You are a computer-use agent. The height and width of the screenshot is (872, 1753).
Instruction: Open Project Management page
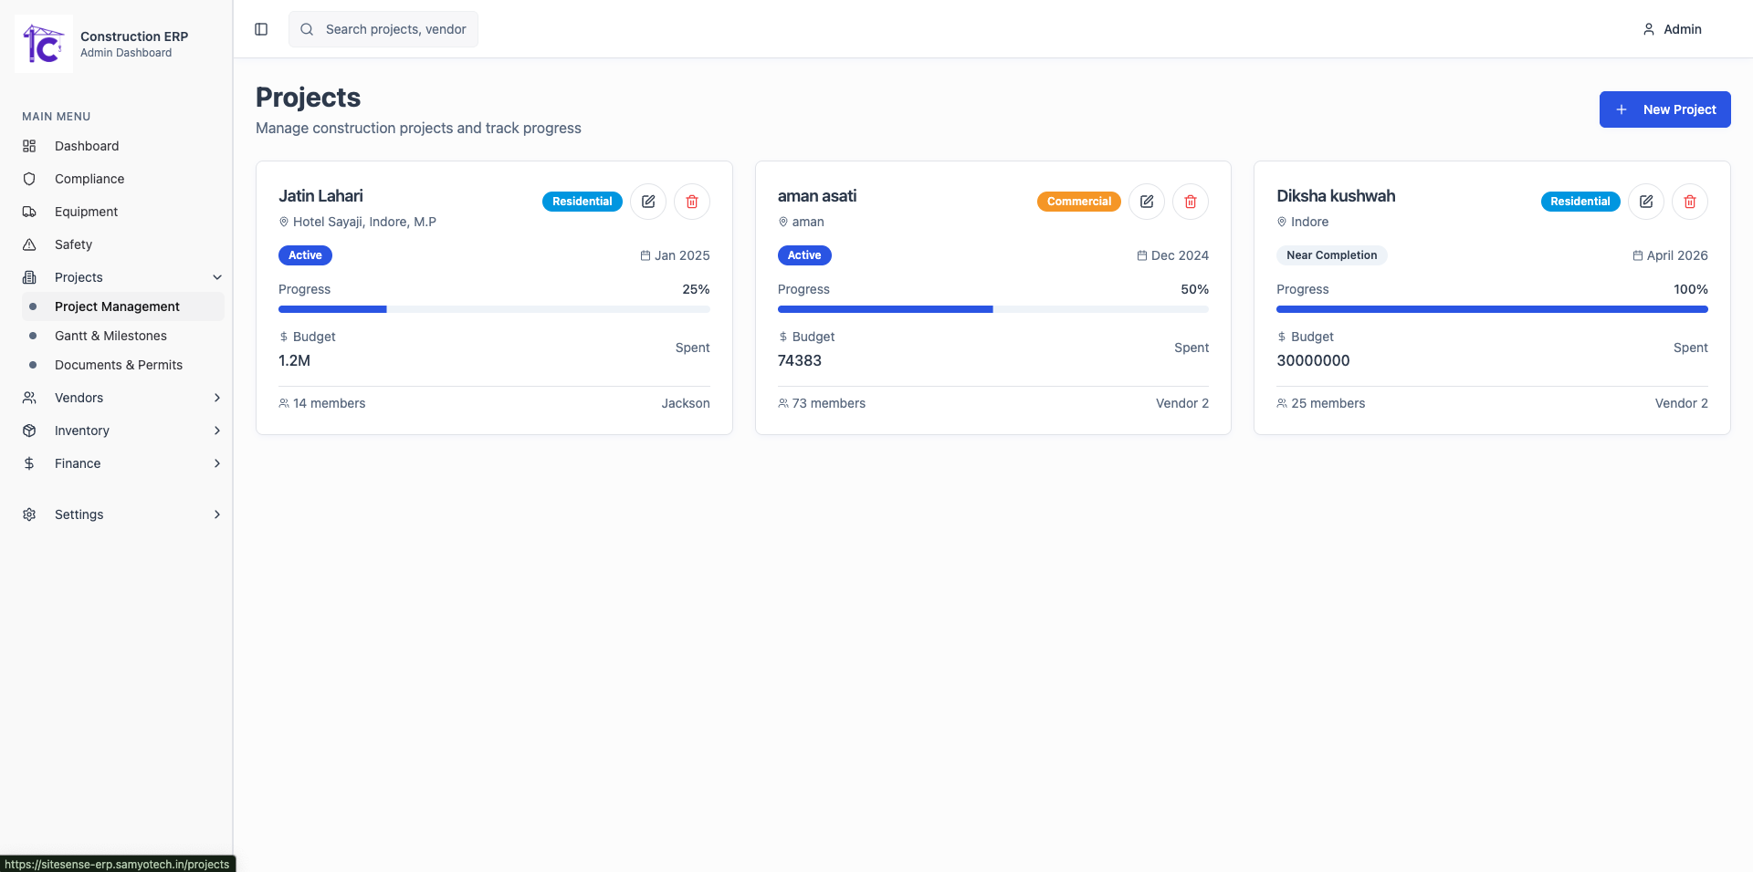pyautogui.click(x=123, y=306)
